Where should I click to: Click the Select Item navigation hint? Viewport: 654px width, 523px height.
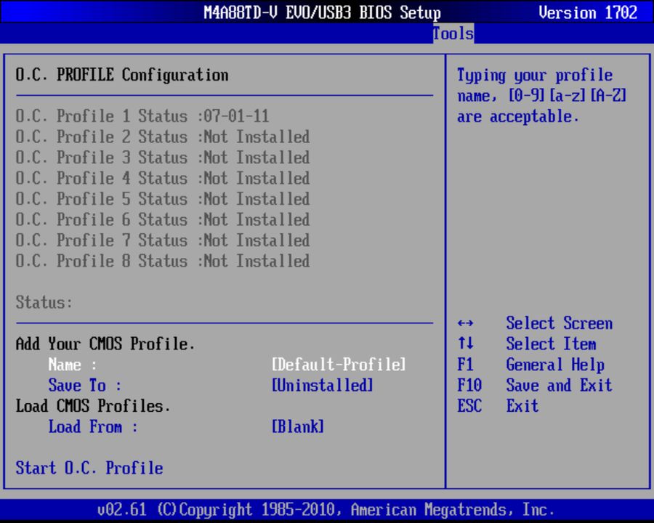(x=552, y=344)
